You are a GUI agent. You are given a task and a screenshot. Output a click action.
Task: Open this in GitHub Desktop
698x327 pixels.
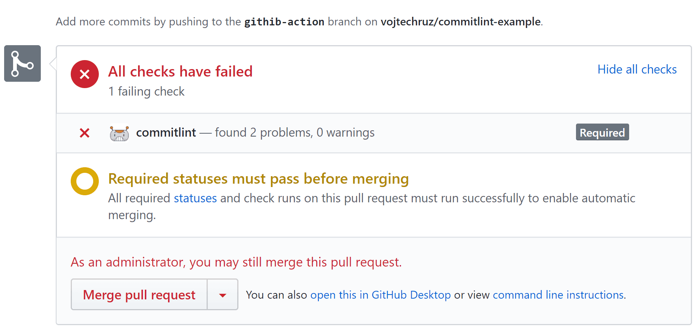tap(380, 295)
